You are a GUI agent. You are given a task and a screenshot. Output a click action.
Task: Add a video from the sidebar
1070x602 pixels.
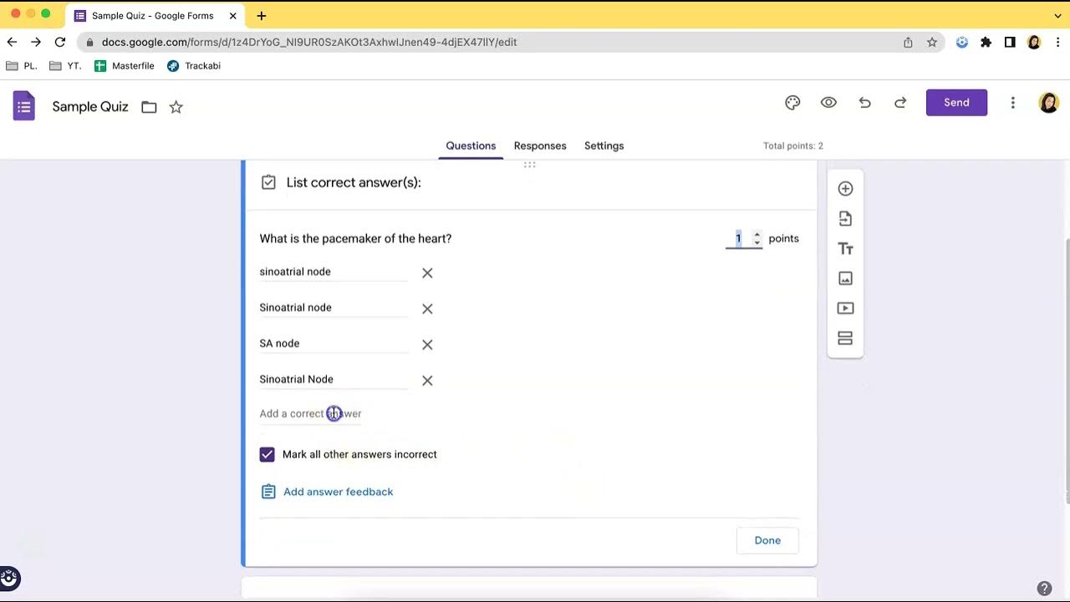coord(845,309)
